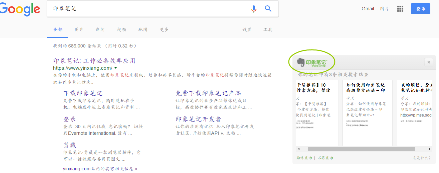Click the snippet text starting 在你的手机和电脑上

(163, 79)
